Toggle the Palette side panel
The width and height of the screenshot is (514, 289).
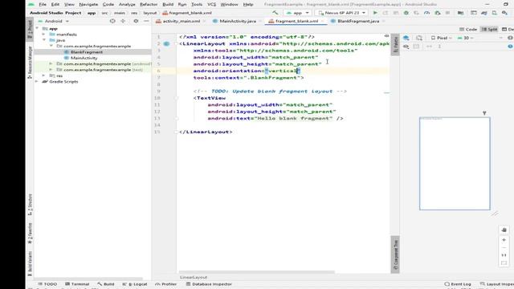(x=395, y=45)
